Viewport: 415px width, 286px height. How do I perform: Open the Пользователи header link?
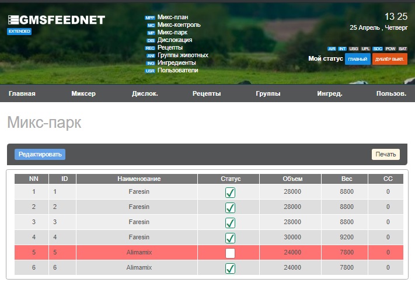pos(177,71)
